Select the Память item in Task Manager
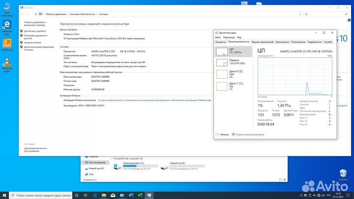 tap(234, 62)
